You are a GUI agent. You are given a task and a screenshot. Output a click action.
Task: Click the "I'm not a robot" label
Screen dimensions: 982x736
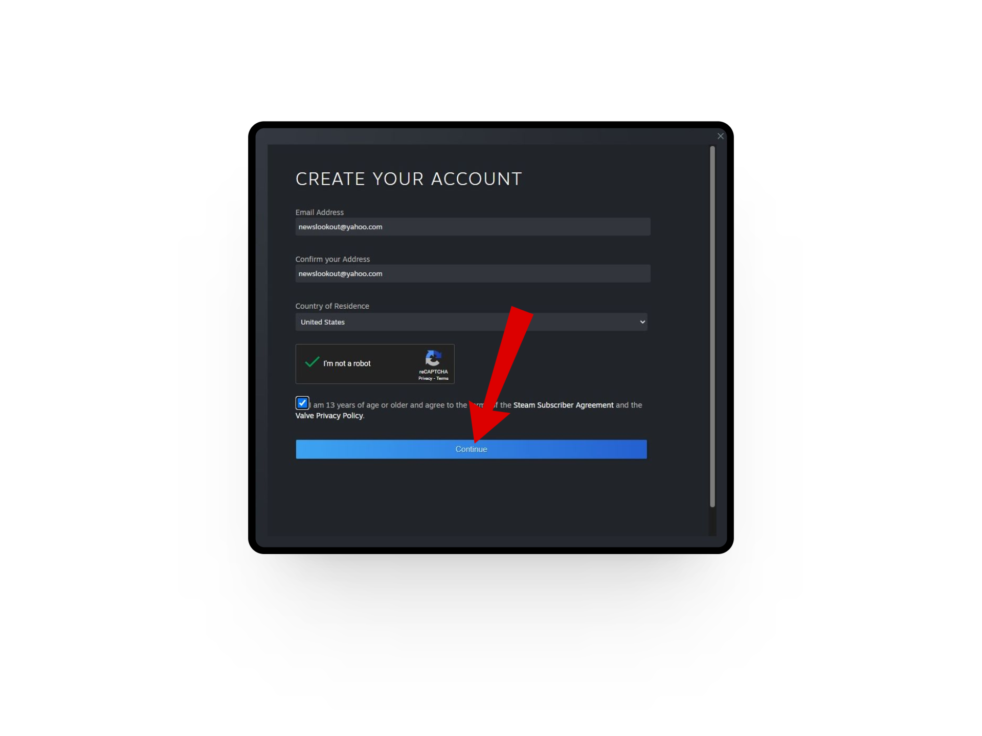347,363
